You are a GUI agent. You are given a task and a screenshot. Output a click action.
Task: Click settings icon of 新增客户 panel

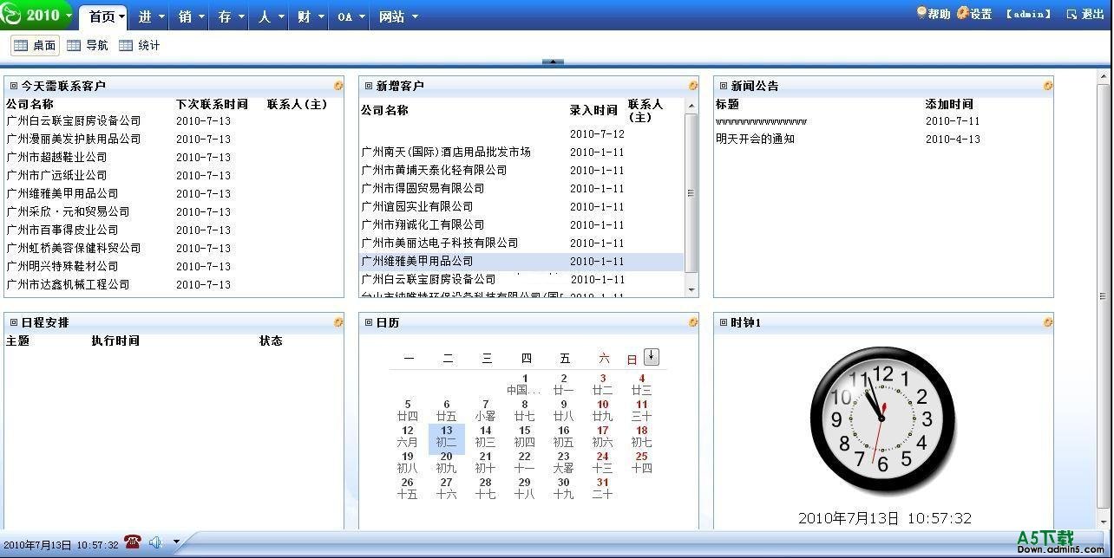pyautogui.click(x=693, y=86)
